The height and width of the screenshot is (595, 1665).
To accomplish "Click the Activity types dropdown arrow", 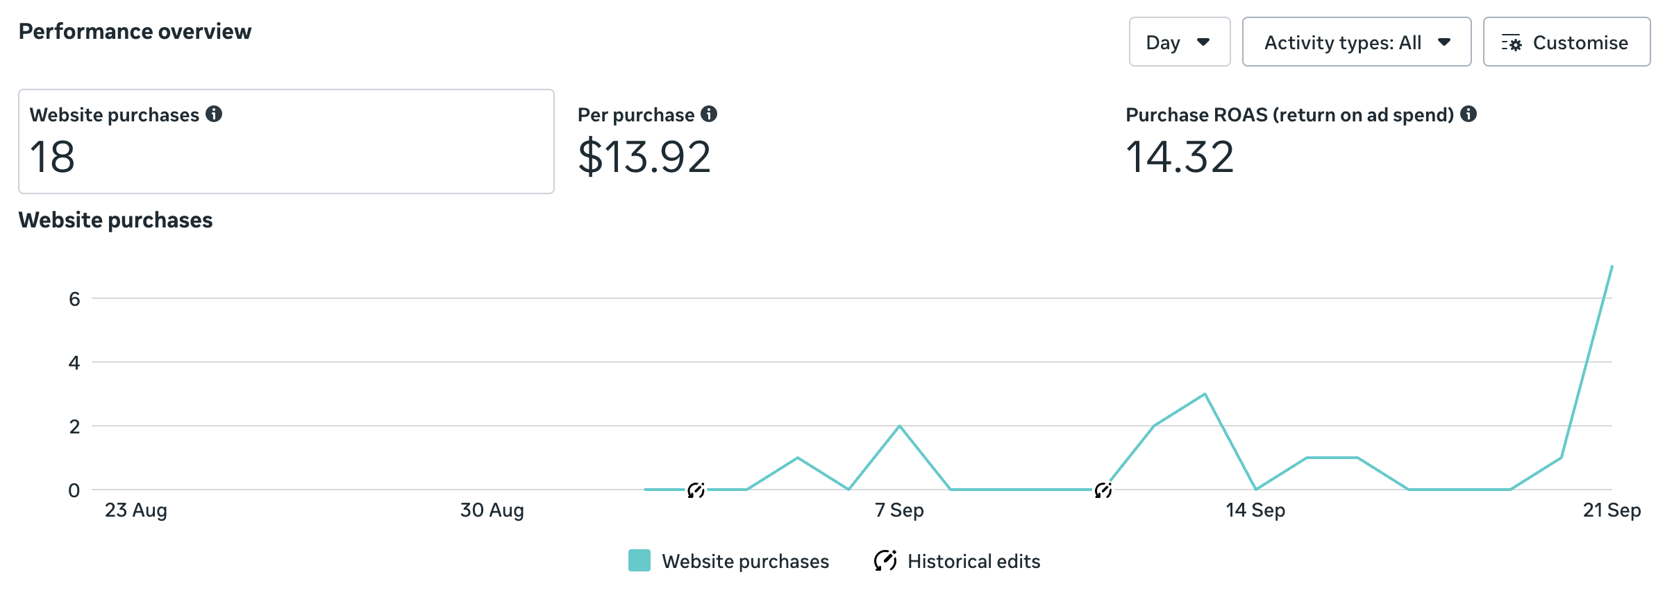I will (1444, 42).
